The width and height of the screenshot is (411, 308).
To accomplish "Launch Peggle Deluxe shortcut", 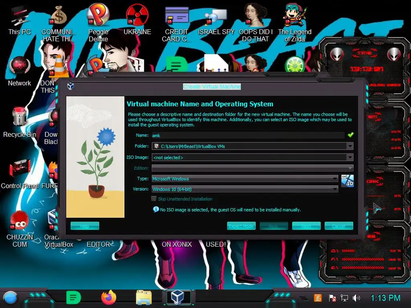I will click(x=98, y=22).
